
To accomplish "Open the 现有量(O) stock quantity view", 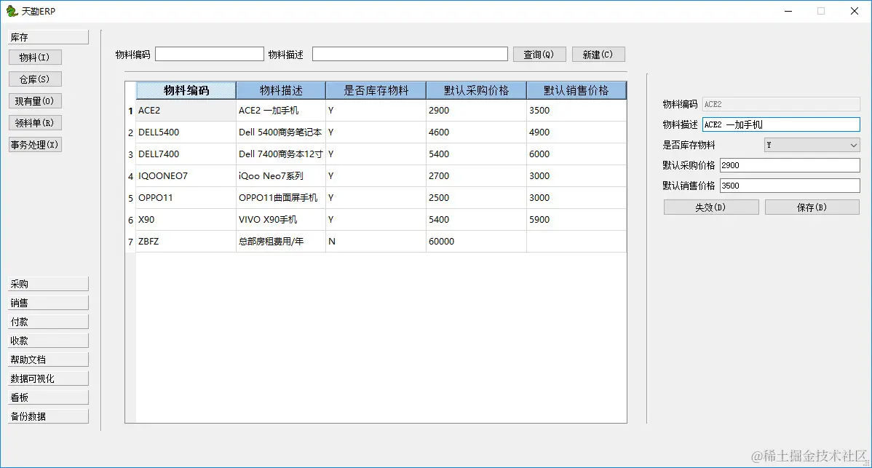I will click(x=34, y=100).
